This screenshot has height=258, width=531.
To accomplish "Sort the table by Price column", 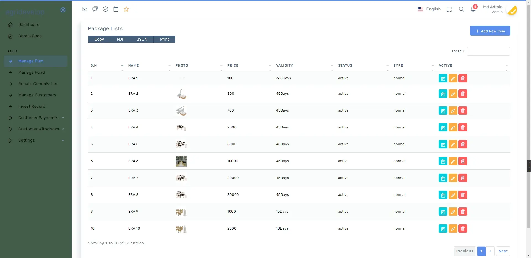I will click(x=233, y=65).
